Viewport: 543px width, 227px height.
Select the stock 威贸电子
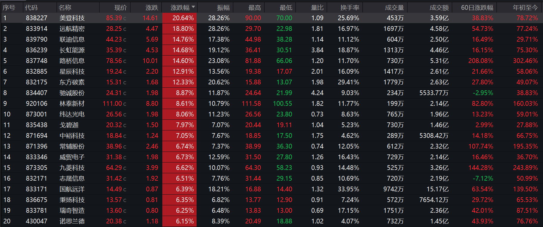[x=72, y=157]
